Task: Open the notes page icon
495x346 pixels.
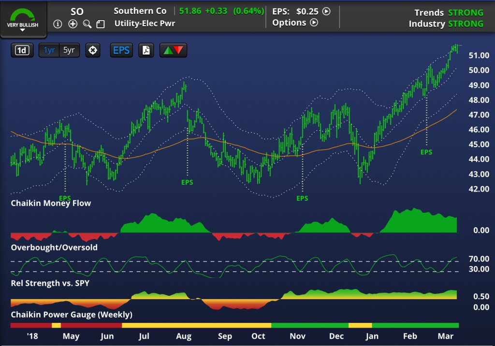Action: click(x=101, y=24)
